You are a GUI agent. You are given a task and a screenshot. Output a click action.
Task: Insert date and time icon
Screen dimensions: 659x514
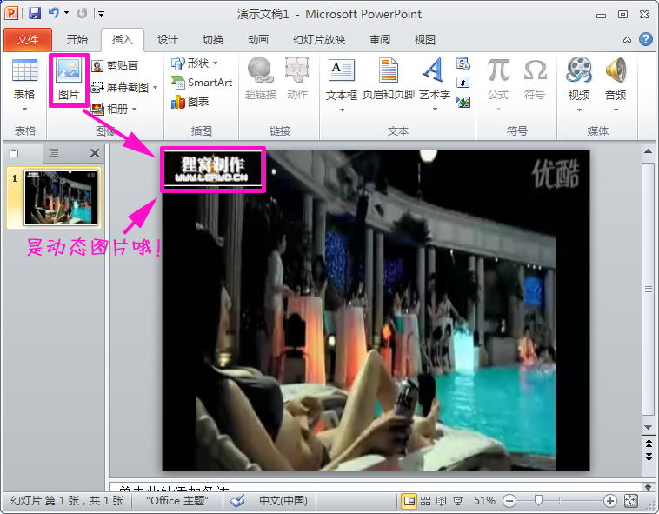pos(463,63)
